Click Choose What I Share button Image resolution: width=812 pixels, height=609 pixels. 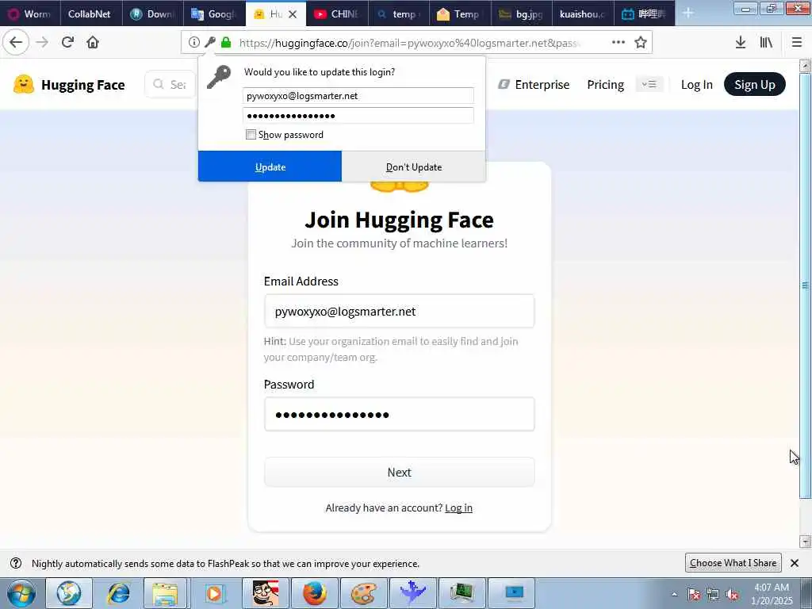click(x=733, y=563)
